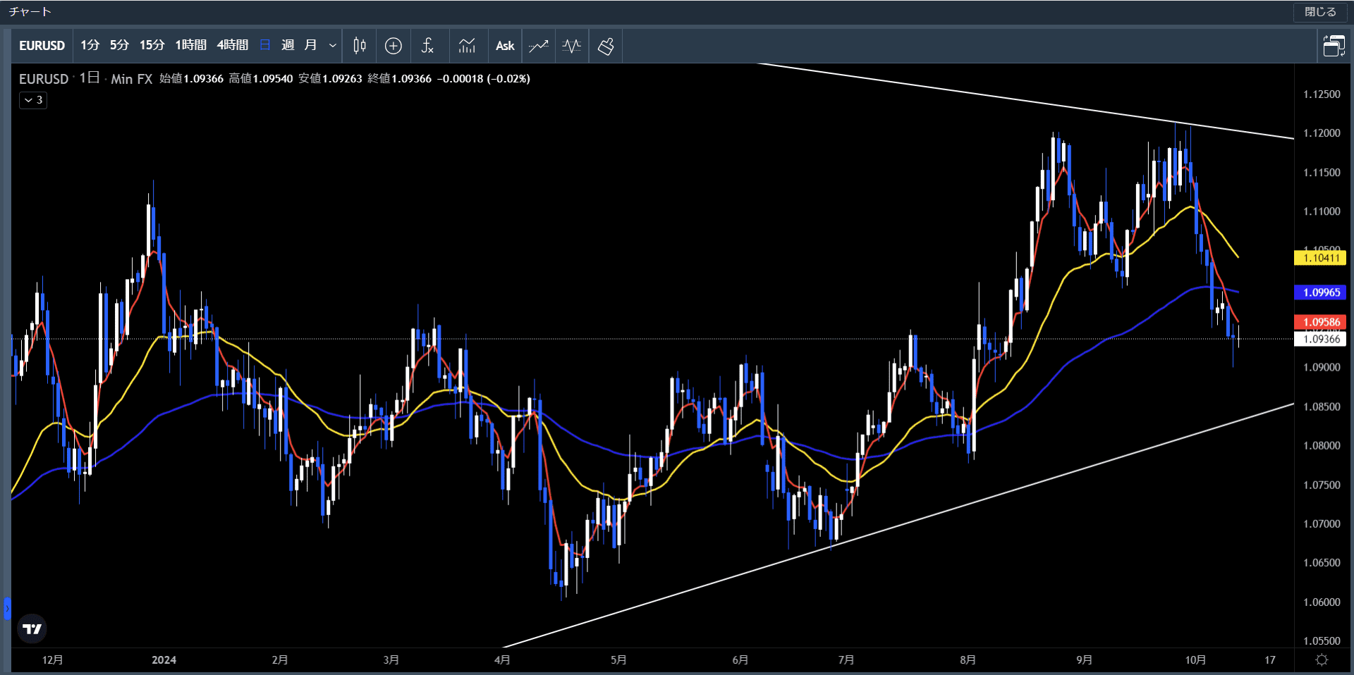Click the 1.12000 price axis label
Viewport: 1354px width, 675px height.
click(1322, 133)
